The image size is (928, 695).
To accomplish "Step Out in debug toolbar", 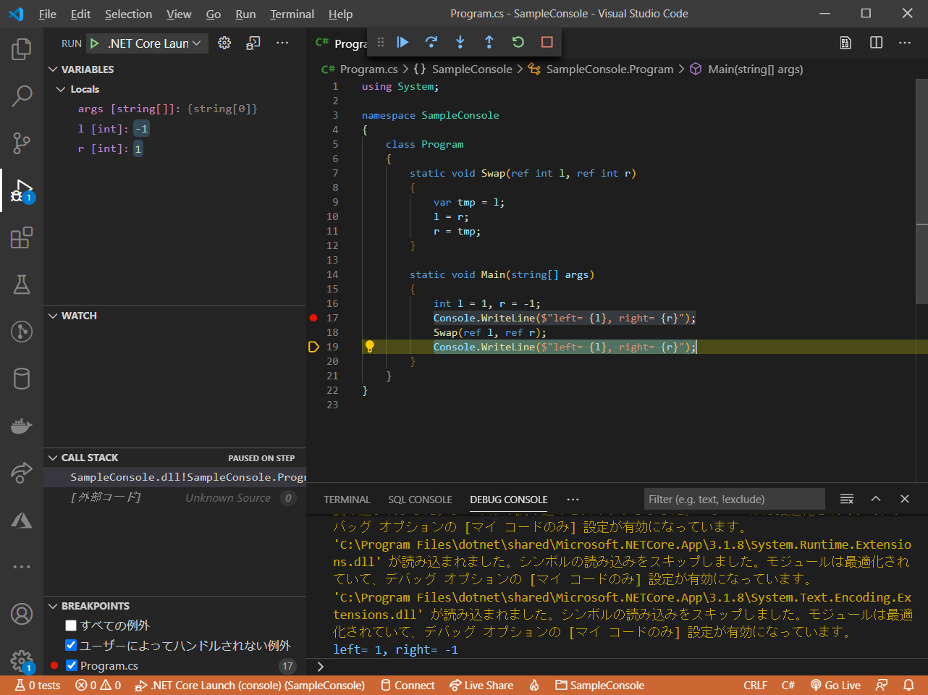I will pos(489,42).
